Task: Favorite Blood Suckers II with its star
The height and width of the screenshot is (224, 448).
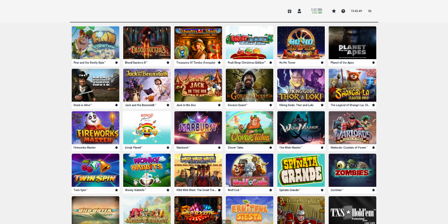Action: [168, 63]
